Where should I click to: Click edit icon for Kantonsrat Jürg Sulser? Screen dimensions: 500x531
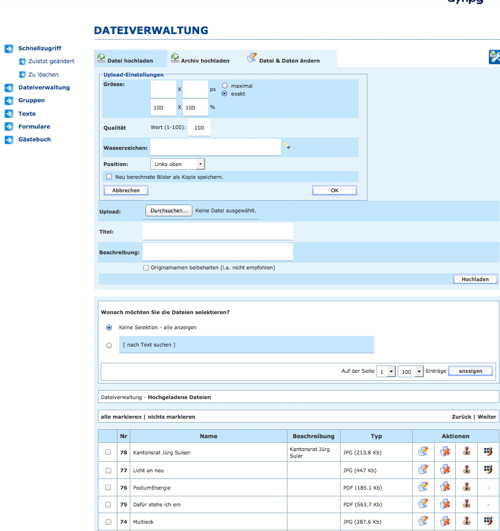click(423, 452)
